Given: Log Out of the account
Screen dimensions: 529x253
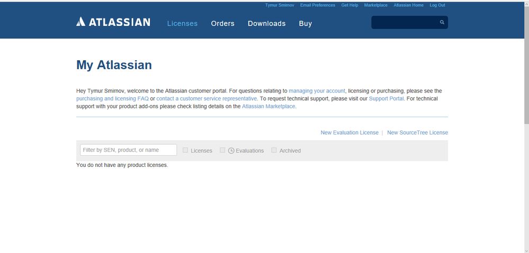Looking at the screenshot, I should 437,5.
